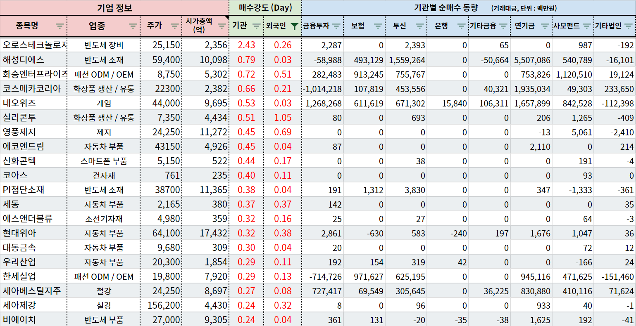Open the active green filter on 외국인
636x326 pixels.
pos(294,26)
